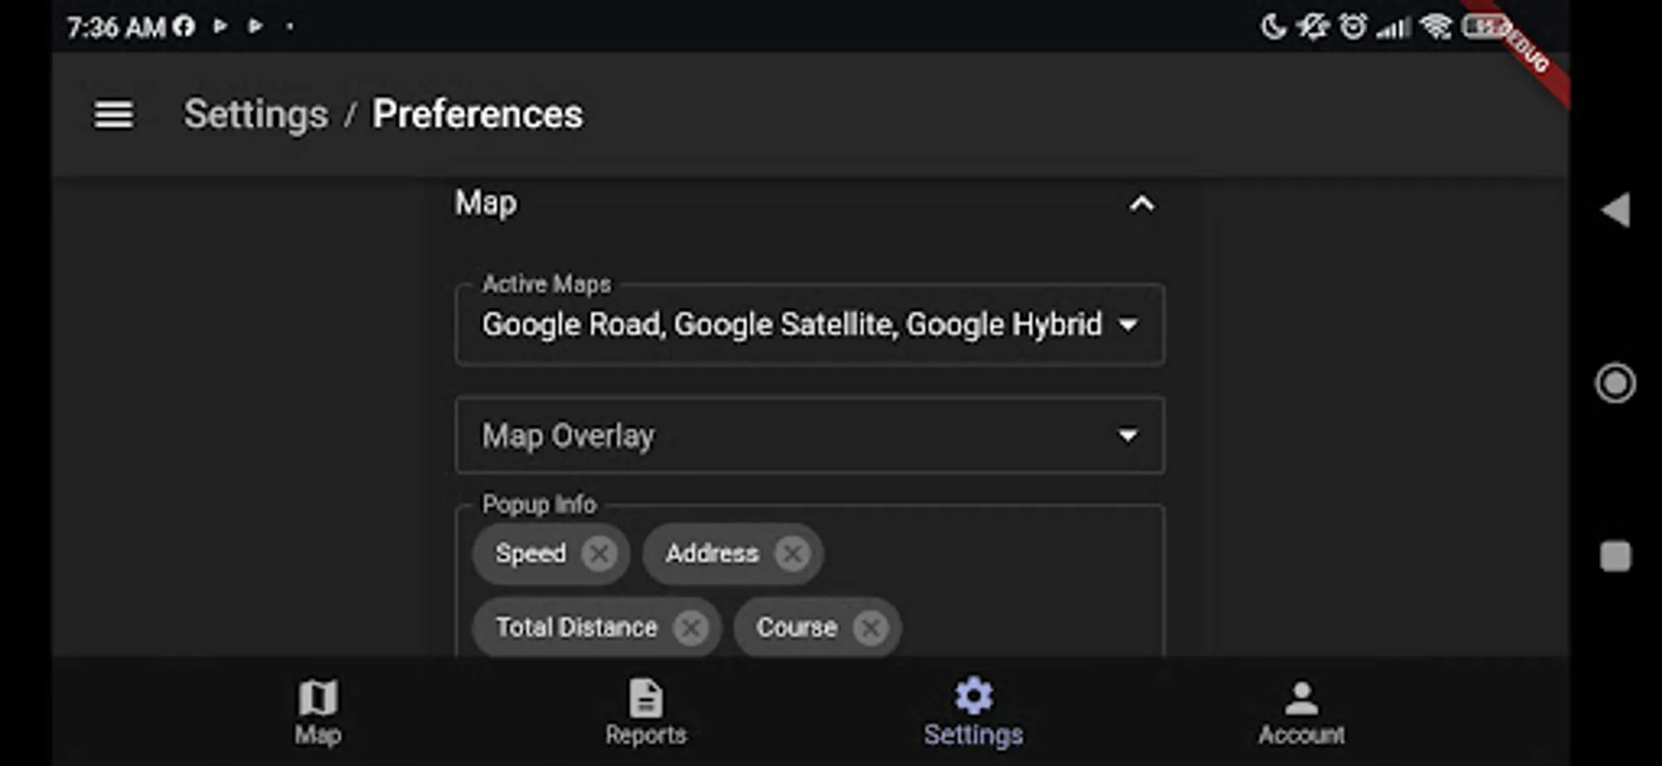The height and width of the screenshot is (766, 1662).
Task: Toggle Google Hybrid map option
Action: [x=1004, y=324]
